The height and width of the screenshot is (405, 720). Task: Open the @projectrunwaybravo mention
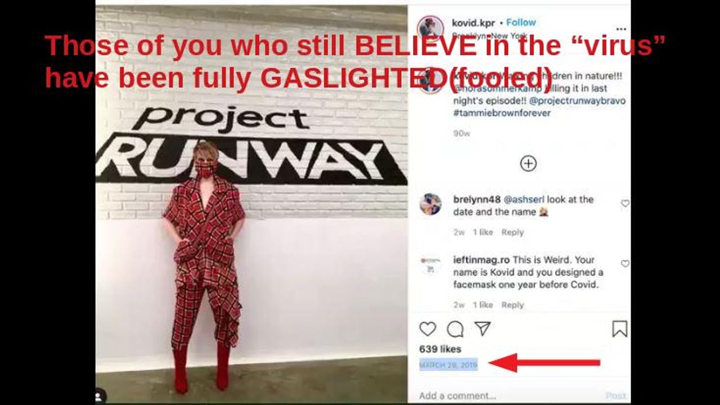[578, 101]
